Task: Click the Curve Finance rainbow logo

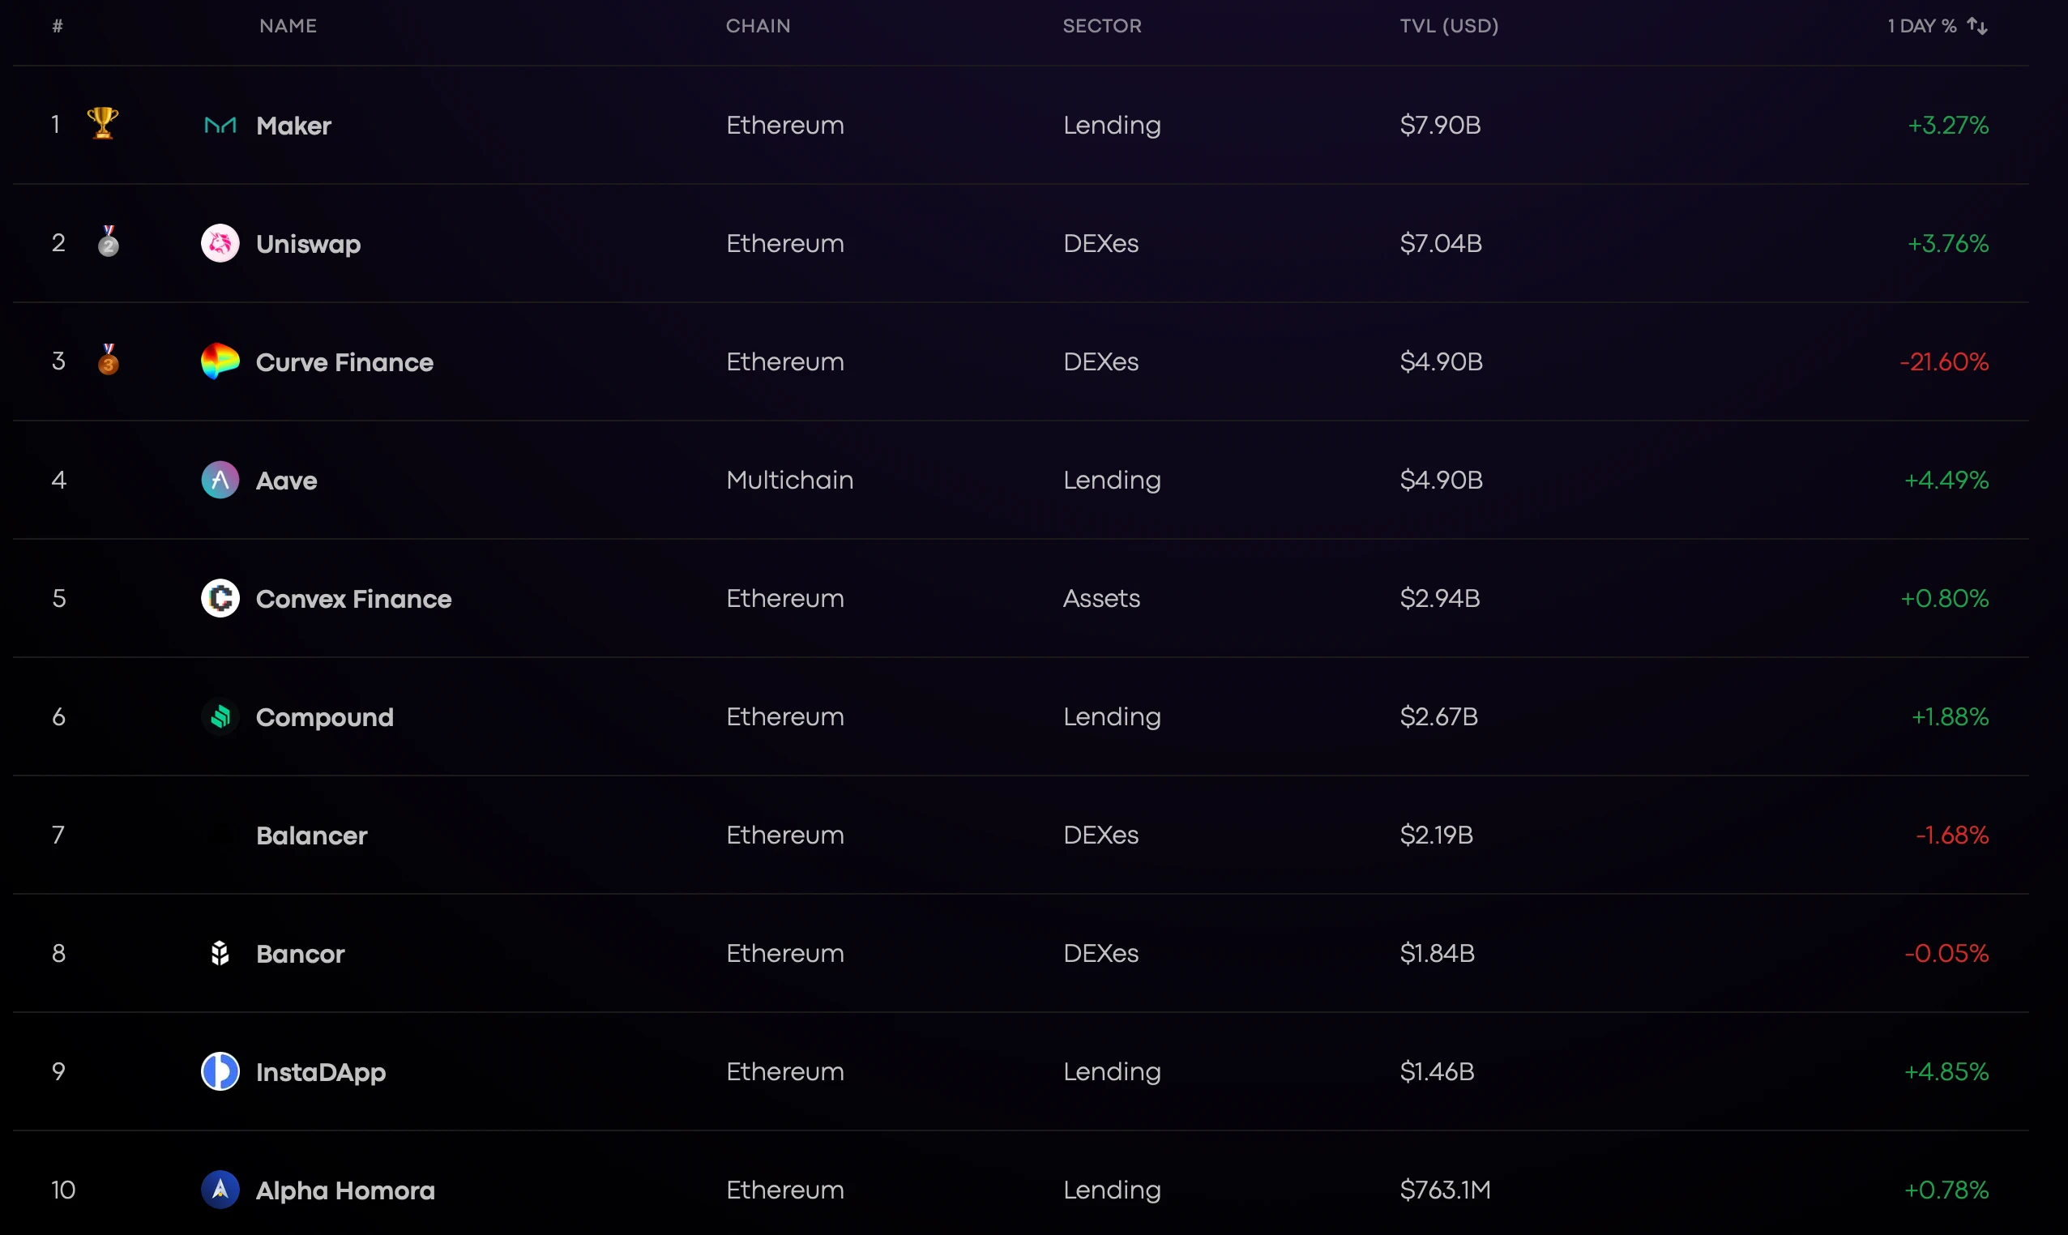Action: coord(220,362)
